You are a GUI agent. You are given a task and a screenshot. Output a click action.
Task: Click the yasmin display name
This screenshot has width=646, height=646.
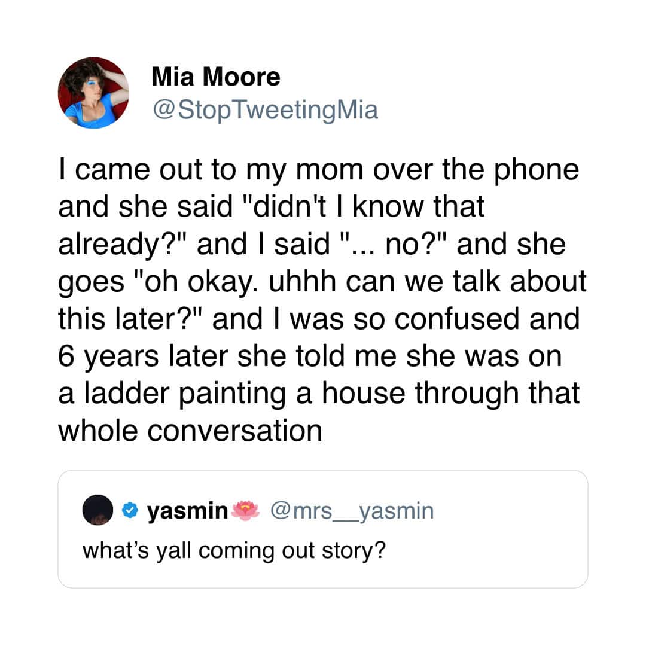point(187,511)
